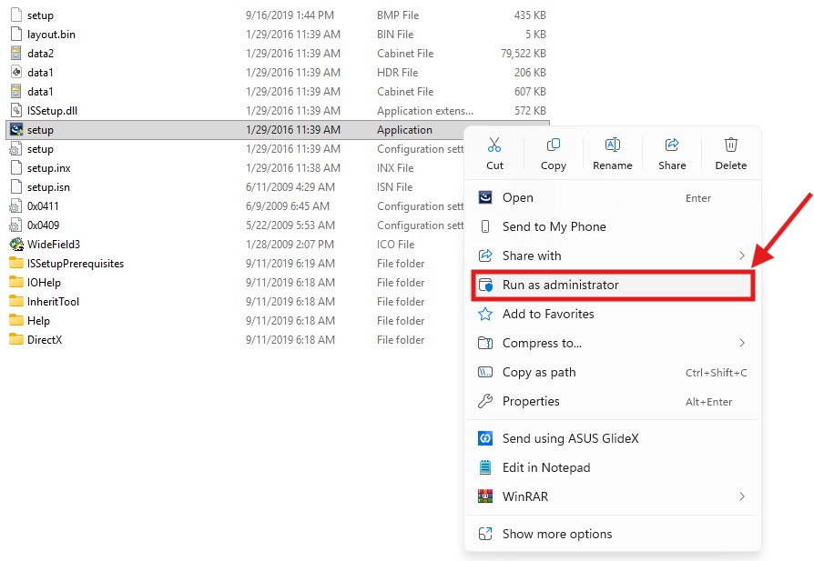Expand the WinRAR submenu arrow
Screen dimensions: 814x561
point(742,496)
